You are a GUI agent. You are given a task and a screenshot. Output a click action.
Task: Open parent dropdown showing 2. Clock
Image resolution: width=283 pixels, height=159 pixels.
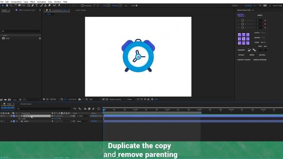pyautogui.click(x=83, y=116)
